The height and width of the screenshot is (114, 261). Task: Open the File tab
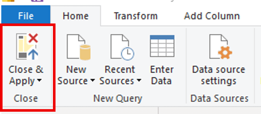click(26, 16)
